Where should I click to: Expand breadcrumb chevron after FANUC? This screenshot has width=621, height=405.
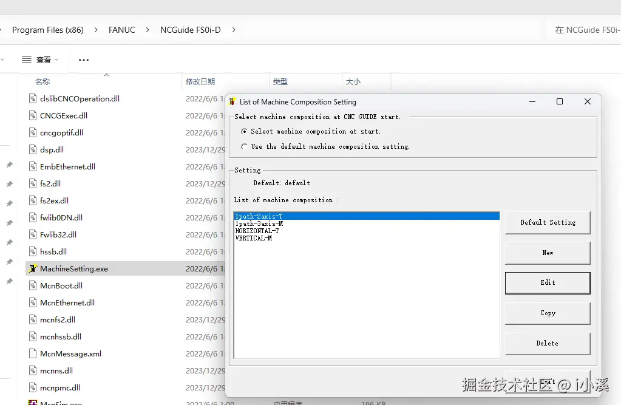coord(148,30)
